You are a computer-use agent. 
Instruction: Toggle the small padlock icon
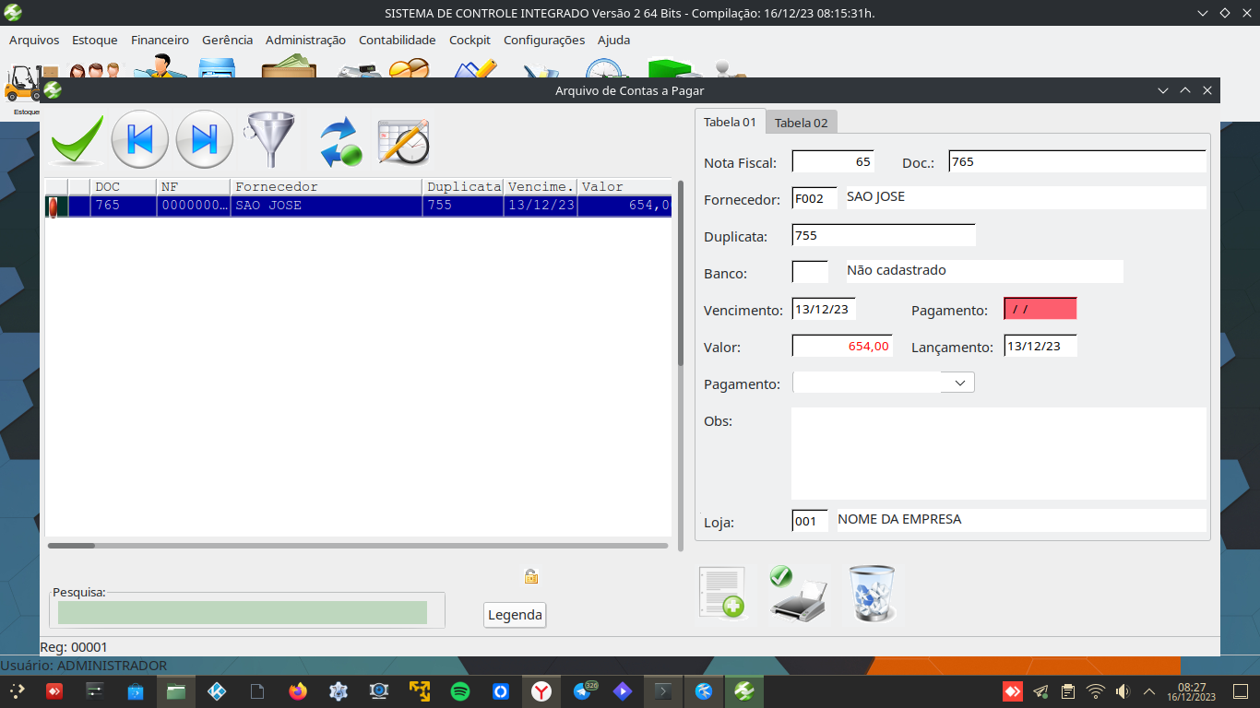(x=531, y=576)
